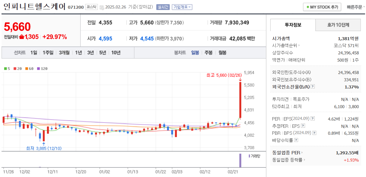Click the purple square icon beside the 거래량 legend
This screenshot has width=366, height=177.
tap(249, 156)
